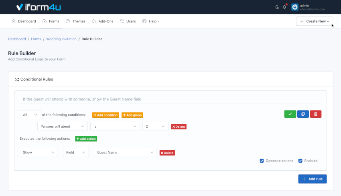Click the iform4u logo
Viewport: 341px width, 196px height.
(39, 7)
